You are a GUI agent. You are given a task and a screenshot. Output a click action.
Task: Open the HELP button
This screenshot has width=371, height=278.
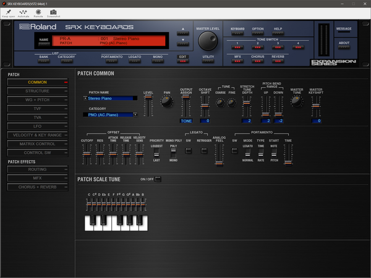tap(278, 33)
